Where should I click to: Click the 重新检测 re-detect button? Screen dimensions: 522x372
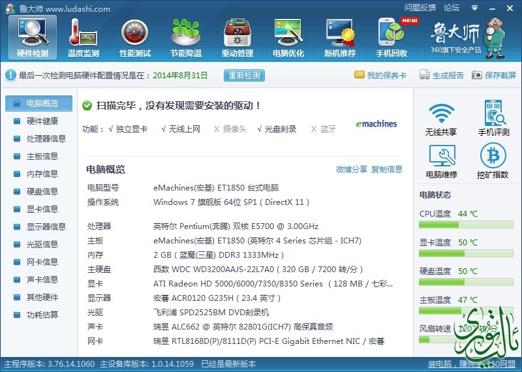click(244, 75)
